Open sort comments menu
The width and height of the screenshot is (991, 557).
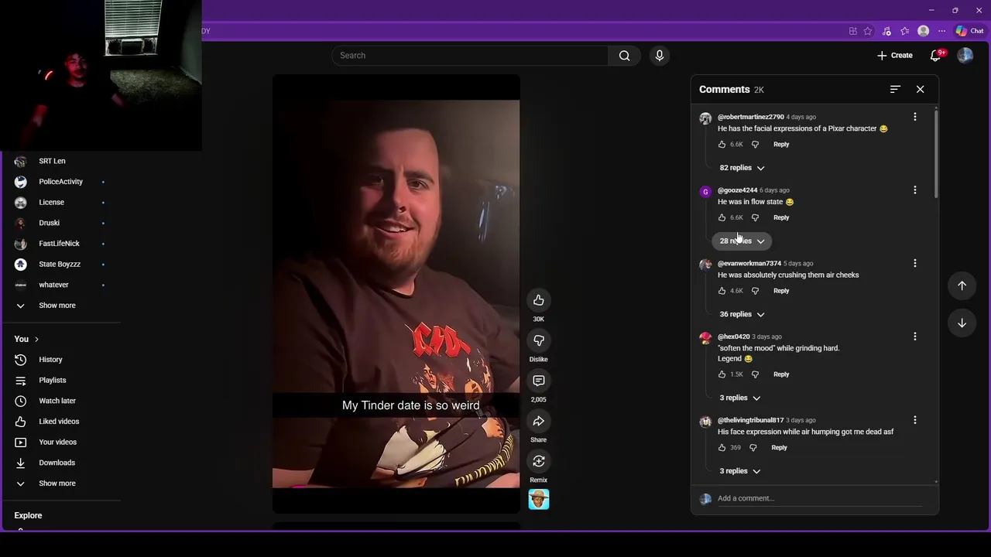(895, 90)
